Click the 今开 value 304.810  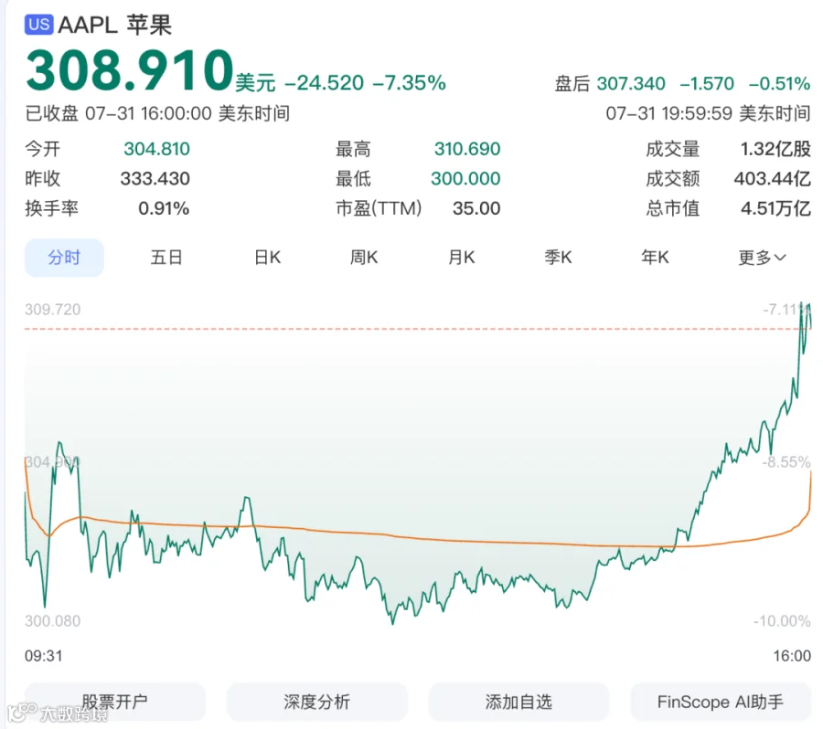(x=156, y=149)
